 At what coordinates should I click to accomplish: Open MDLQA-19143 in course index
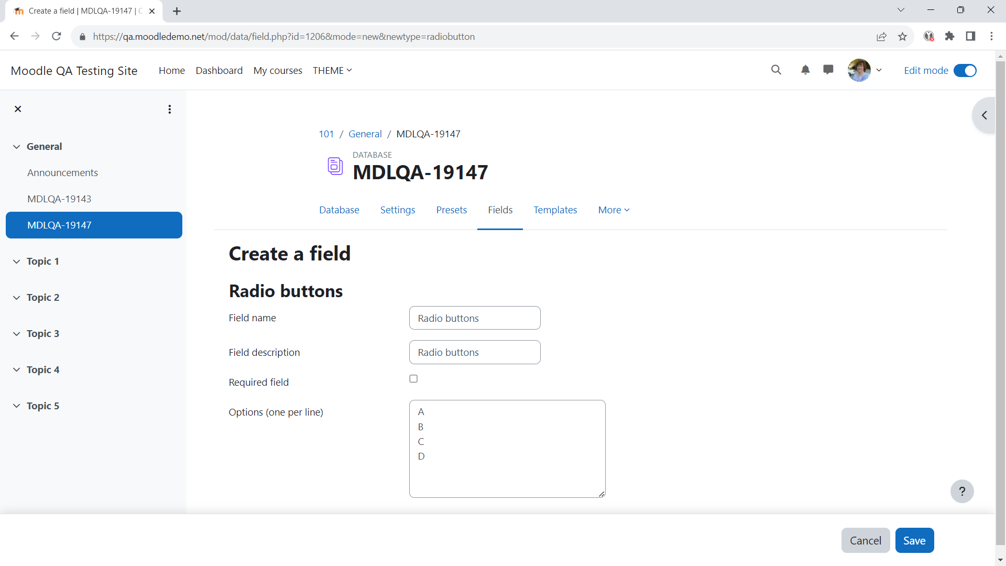tap(59, 199)
